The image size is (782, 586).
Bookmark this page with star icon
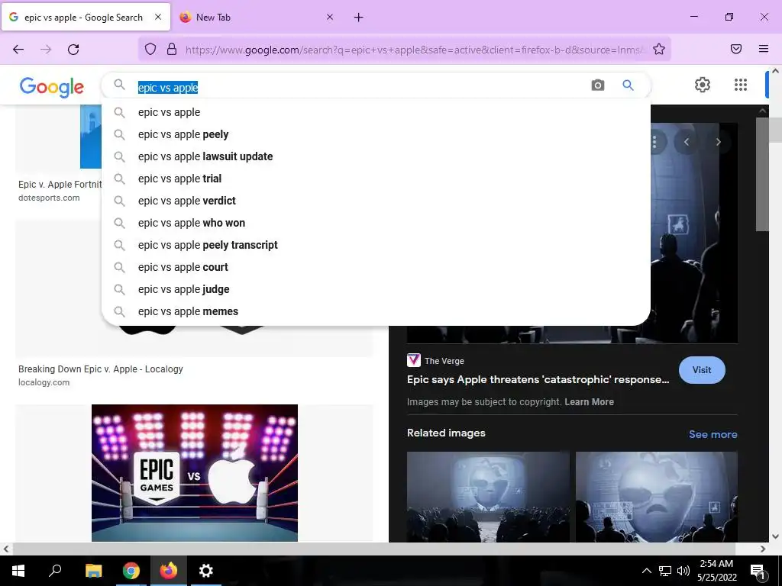(659, 49)
